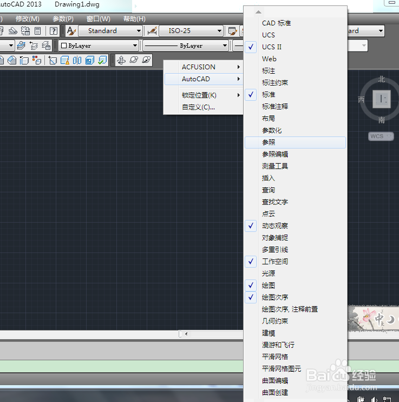Open the 参数(P) menu
The width and height of the screenshot is (399, 402).
tap(63, 19)
